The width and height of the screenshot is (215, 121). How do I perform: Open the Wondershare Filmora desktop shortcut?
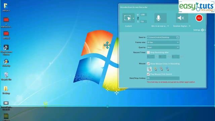6,50
